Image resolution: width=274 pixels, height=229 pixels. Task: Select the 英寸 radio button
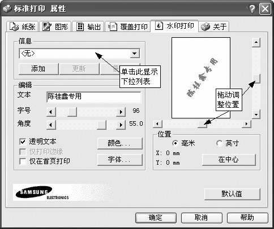pos(219,143)
